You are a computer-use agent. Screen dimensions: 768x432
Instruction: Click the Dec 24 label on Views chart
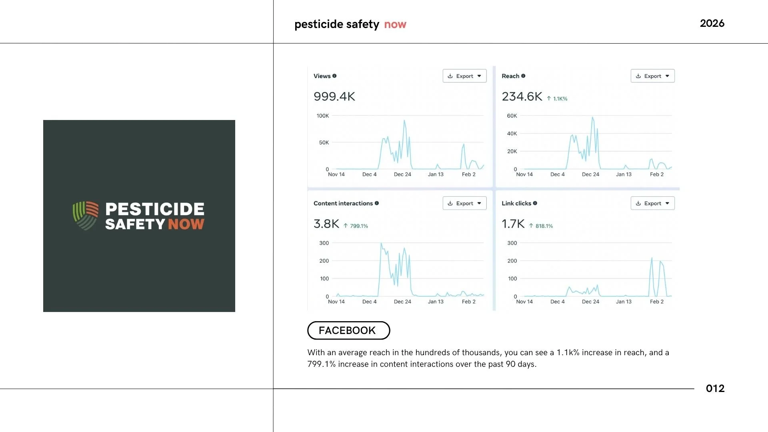click(x=402, y=174)
